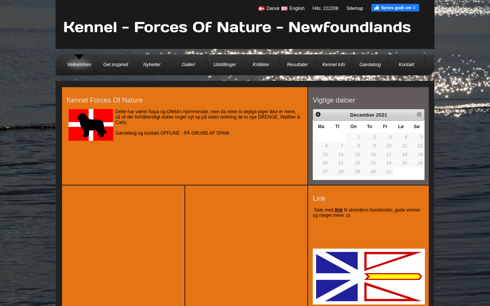
Task: Select December 31 in the calendar
Action: [385, 172]
